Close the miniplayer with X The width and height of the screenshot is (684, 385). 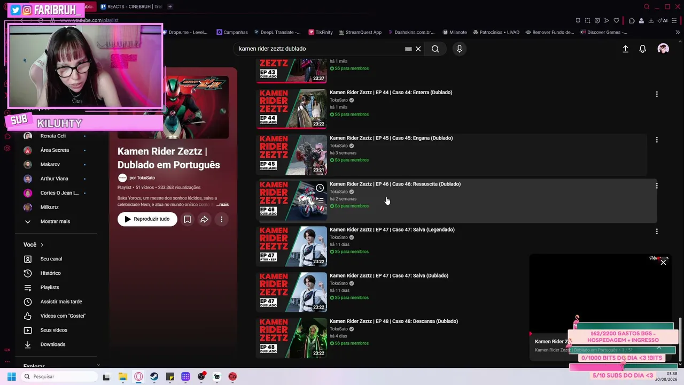[x=663, y=262]
